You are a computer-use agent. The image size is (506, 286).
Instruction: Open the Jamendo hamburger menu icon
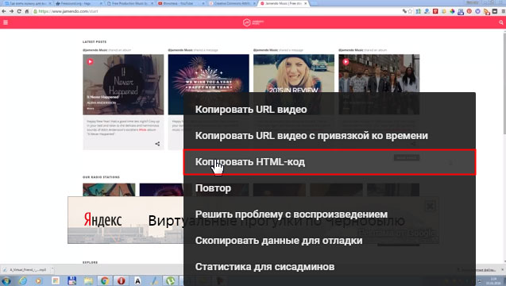(x=6, y=22)
